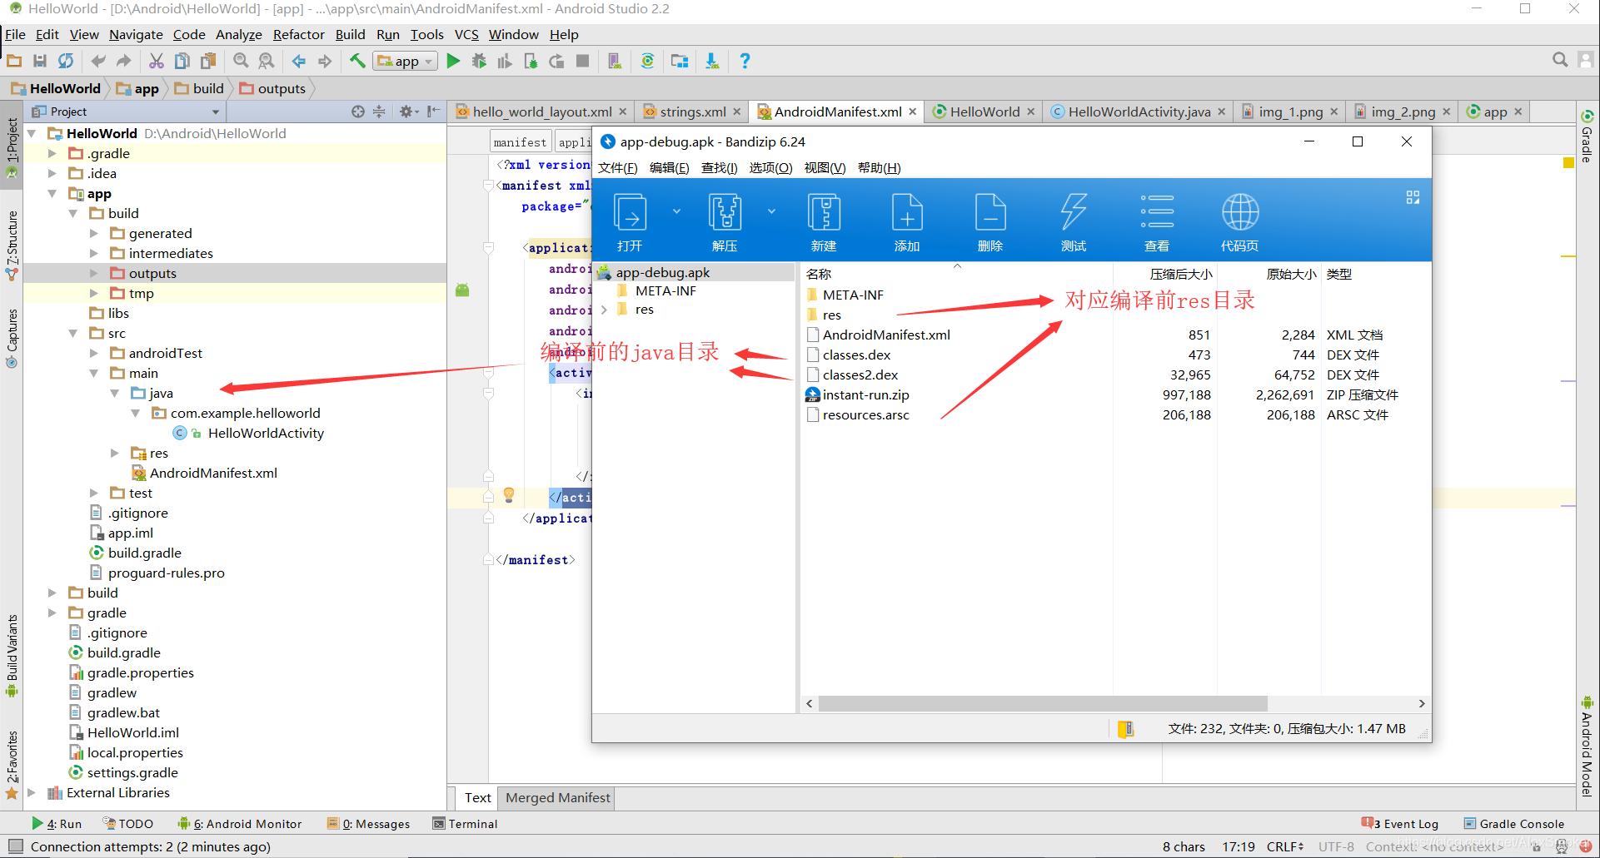This screenshot has height=858, width=1600.
Task: Open Bandizip 文件(F) menu
Action: tap(617, 167)
